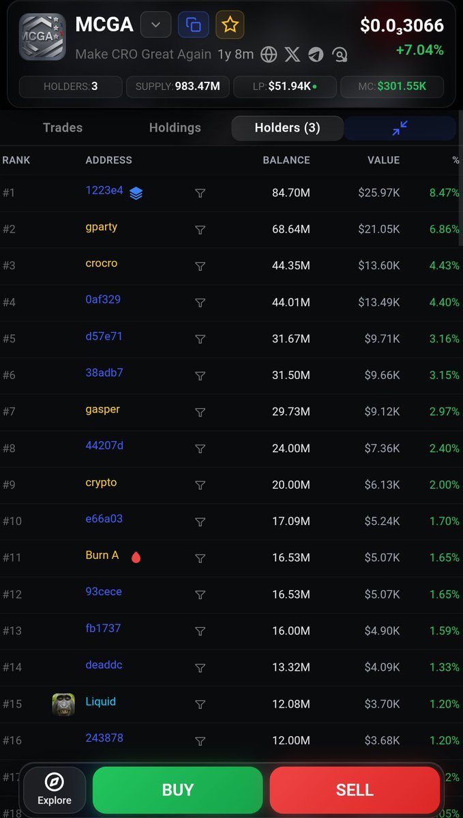The image size is (463, 818).
Task: Sort by the RANK column header
Action: 16,160
